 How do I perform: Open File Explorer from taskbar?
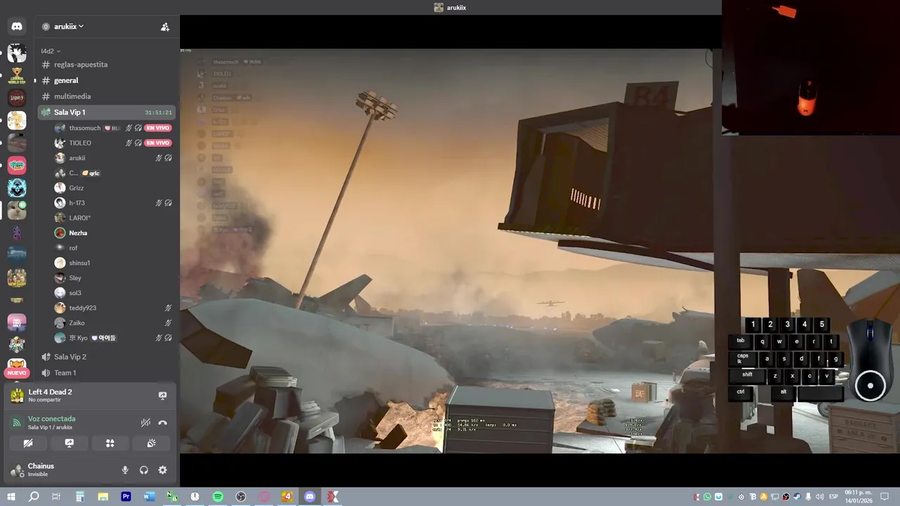click(103, 497)
